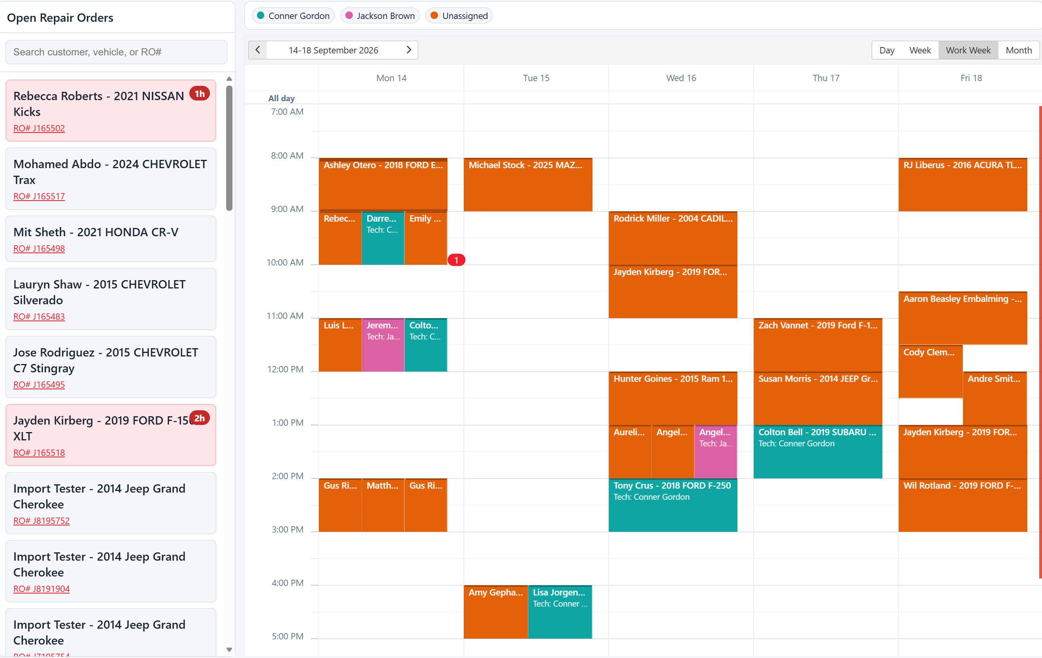
Task: Open Colton Bell 2019 SUBARU appointment
Action: (818, 452)
